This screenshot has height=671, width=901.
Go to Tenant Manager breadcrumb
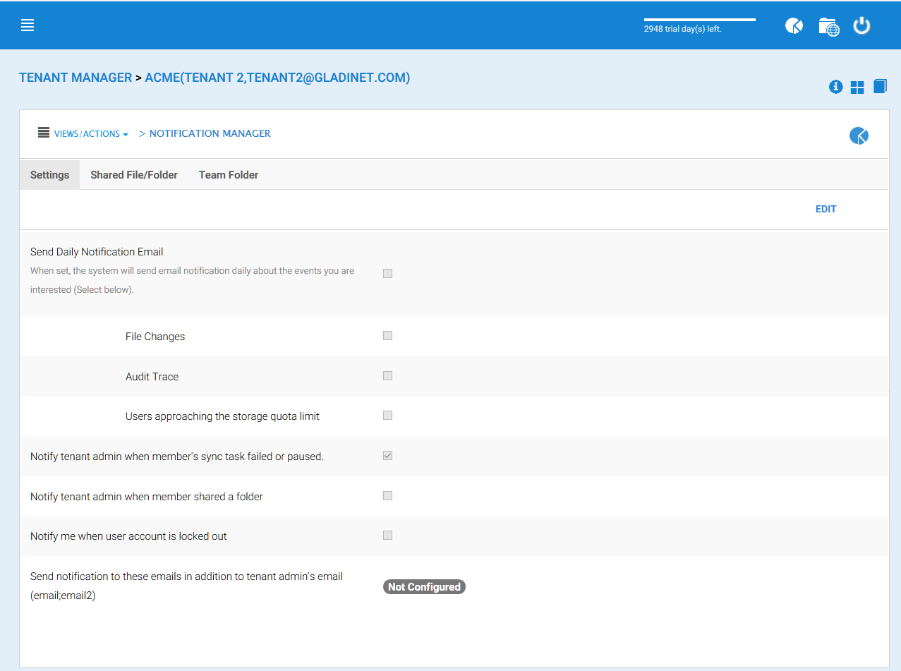(x=75, y=78)
